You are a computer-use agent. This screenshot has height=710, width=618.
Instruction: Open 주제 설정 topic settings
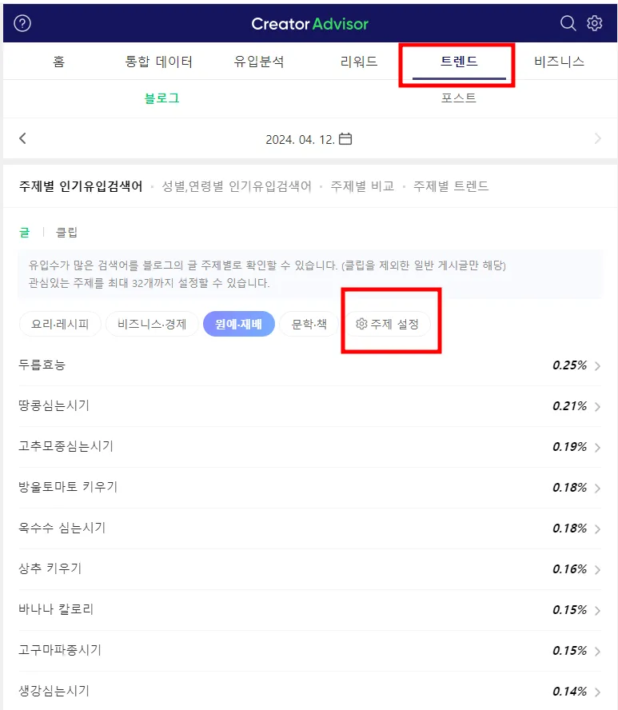(388, 324)
